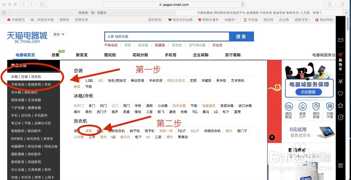
Task: Go forward with Safari forward arrow
Action: (31, 4)
